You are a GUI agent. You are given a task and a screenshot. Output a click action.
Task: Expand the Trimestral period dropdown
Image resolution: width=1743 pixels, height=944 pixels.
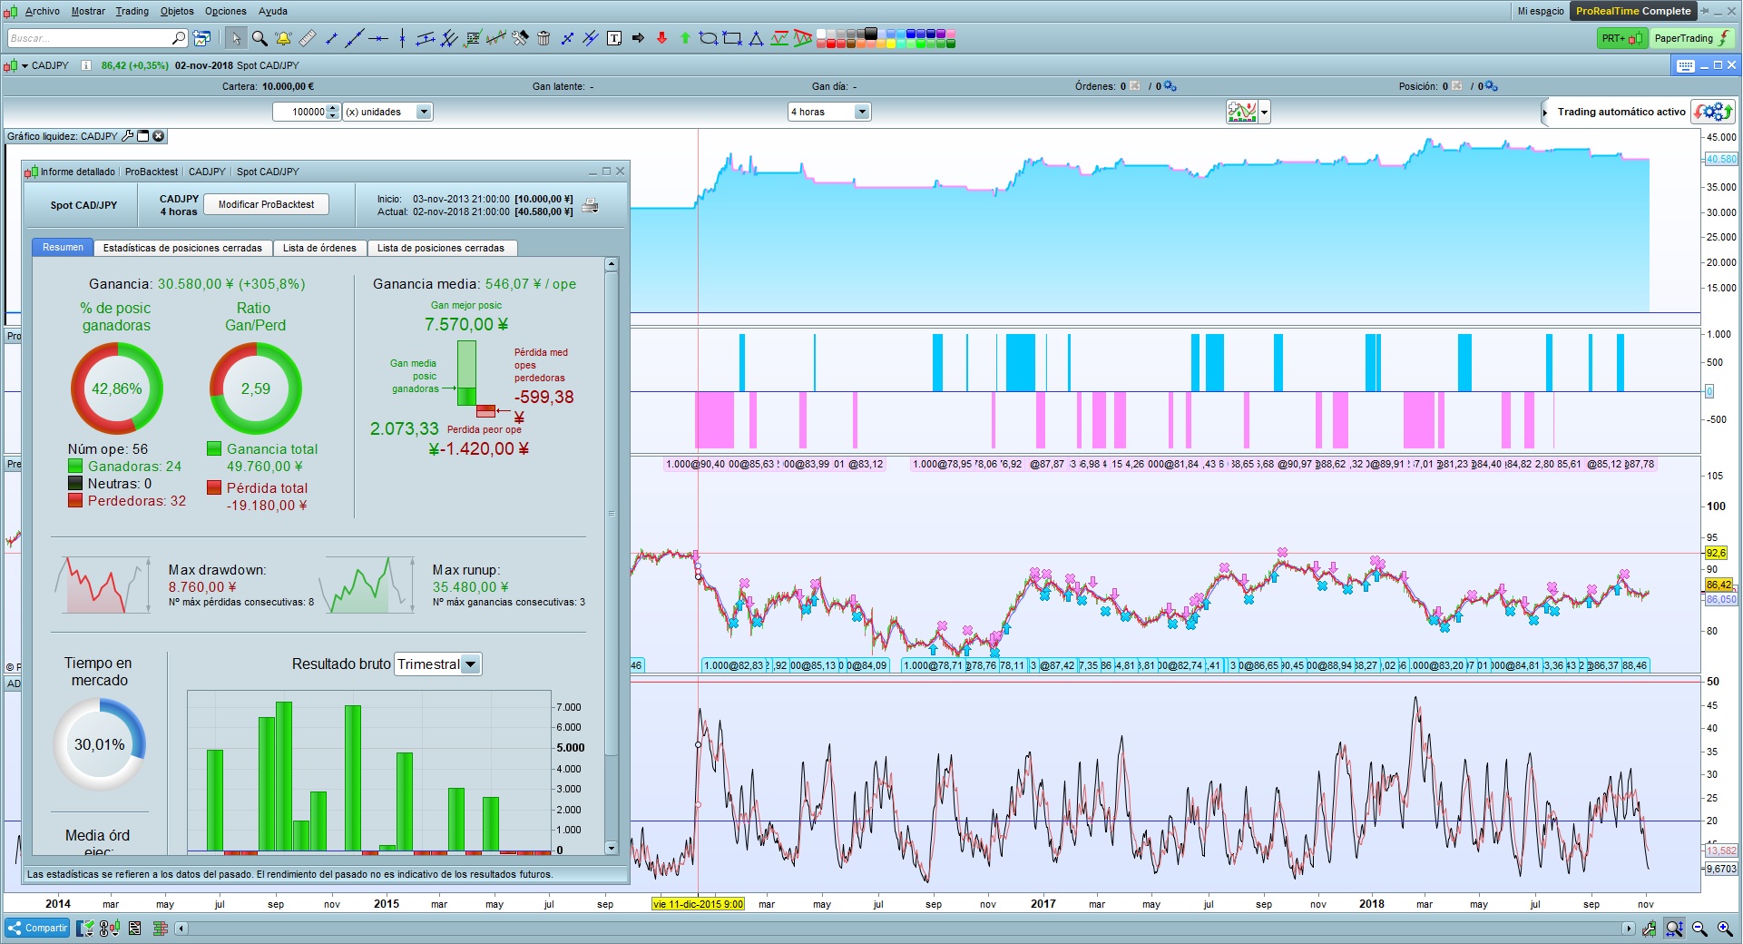click(x=470, y=664)
